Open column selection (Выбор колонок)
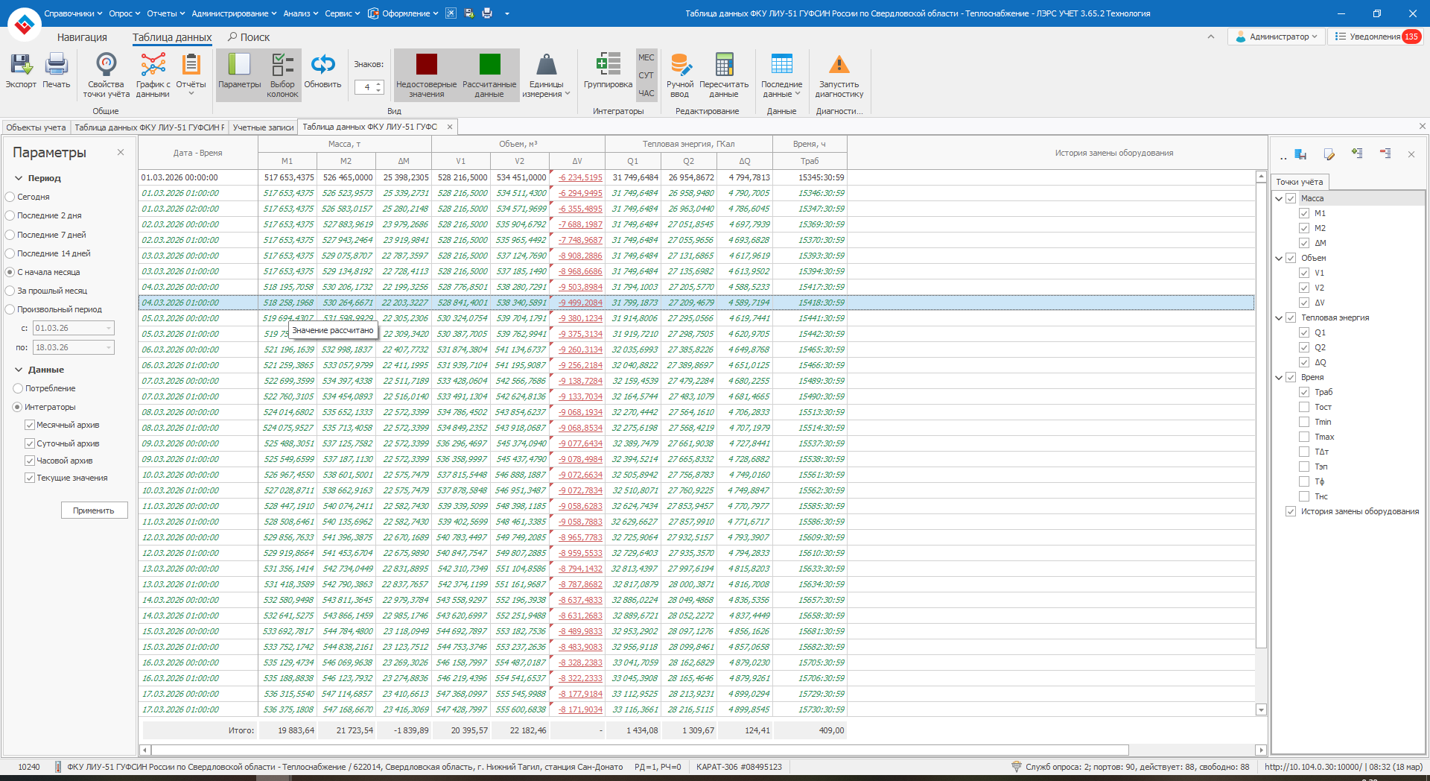Image resolution: width=1430 pixels, height=781 pixels. (282, 66)
